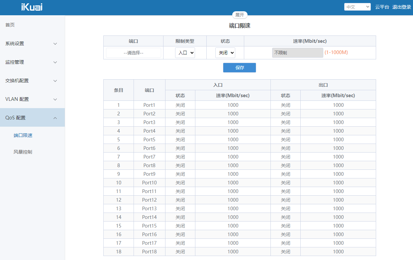This screenshot has width=413, height=260.
Task: Open the 状态 dropdown showing 关闭
Action: point(225,53)
